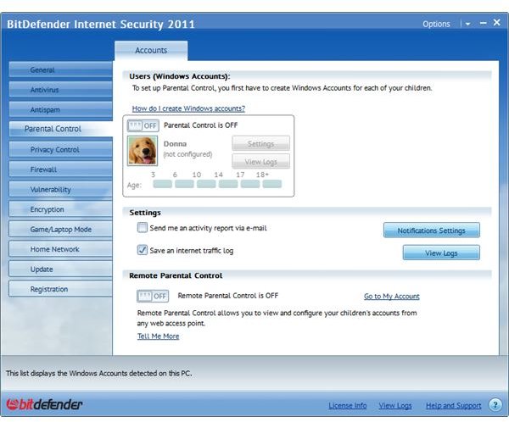The image size is (509, 422).
Task: Select Parental Control in the sidebar
Action: coord(61,129)
